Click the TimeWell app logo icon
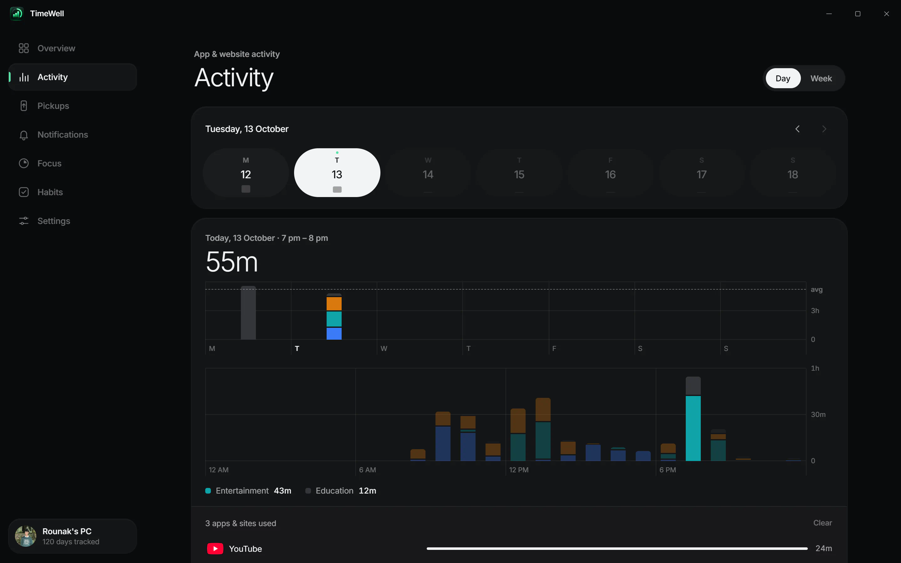901x563 pixels. coord(17,14)
